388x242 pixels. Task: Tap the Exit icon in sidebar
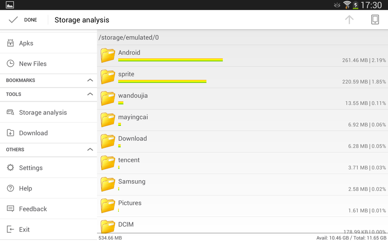11,229
